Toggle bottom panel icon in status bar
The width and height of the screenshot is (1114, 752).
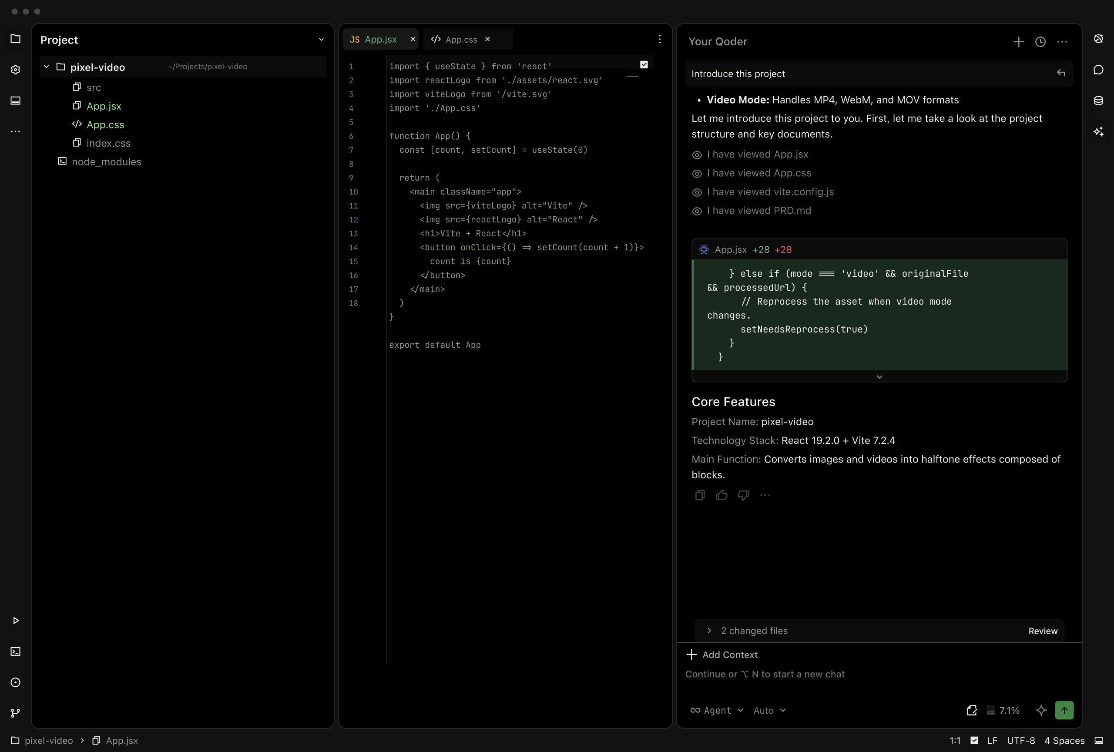pyautogui.click(x=1099, y=741)
